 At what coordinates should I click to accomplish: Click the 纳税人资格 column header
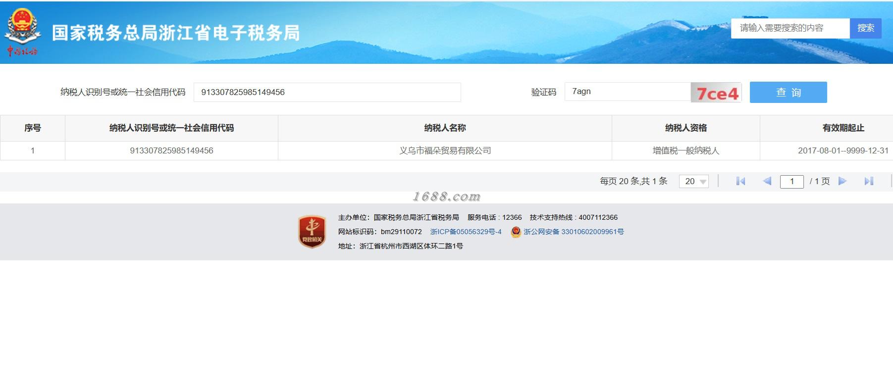pos(686,128)
